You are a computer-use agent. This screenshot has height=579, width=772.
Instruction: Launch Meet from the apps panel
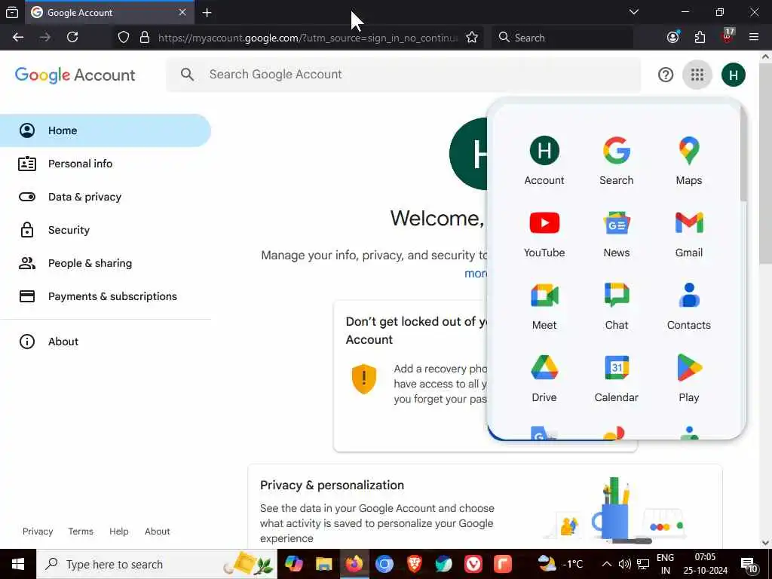point(544,306)
